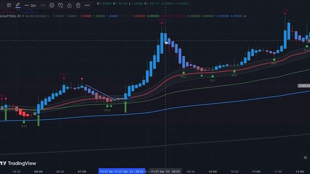
Task: Click the 1.34968 red indicator value
Action: (85, 16)
